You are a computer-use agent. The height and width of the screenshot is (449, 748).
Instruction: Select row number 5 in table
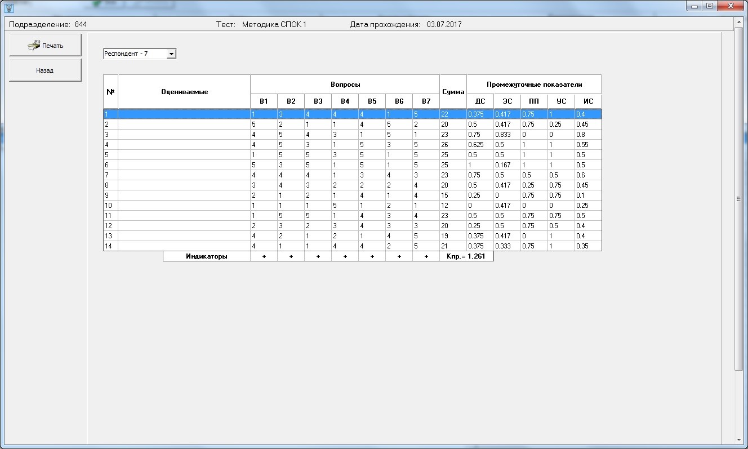[x=110, y=155]
